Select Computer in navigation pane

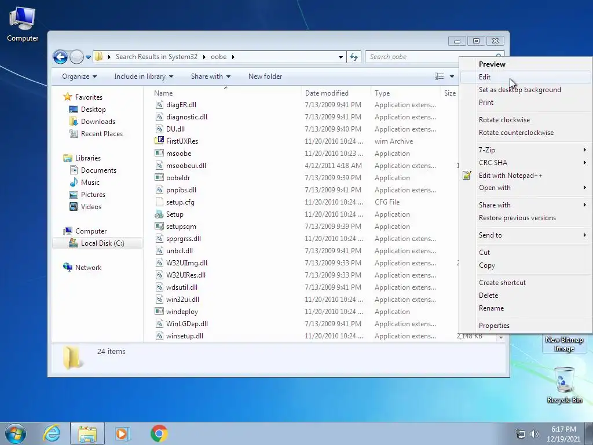point(90,231)
